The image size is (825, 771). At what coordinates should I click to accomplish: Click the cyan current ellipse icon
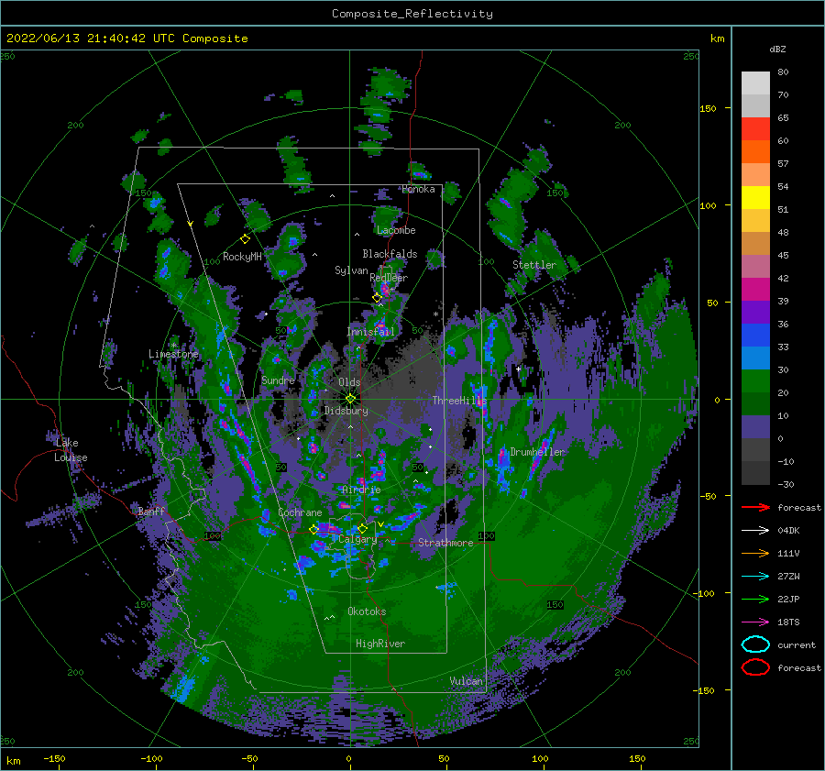(x=755, y=644)
